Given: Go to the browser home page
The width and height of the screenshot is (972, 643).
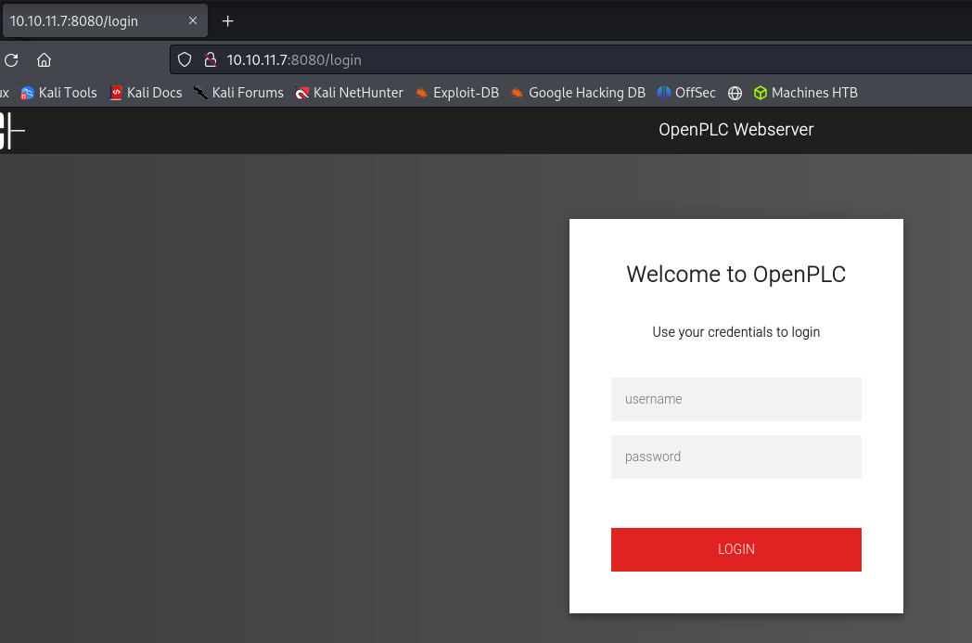Looking at the screenshot, I should tap(44, 60).
